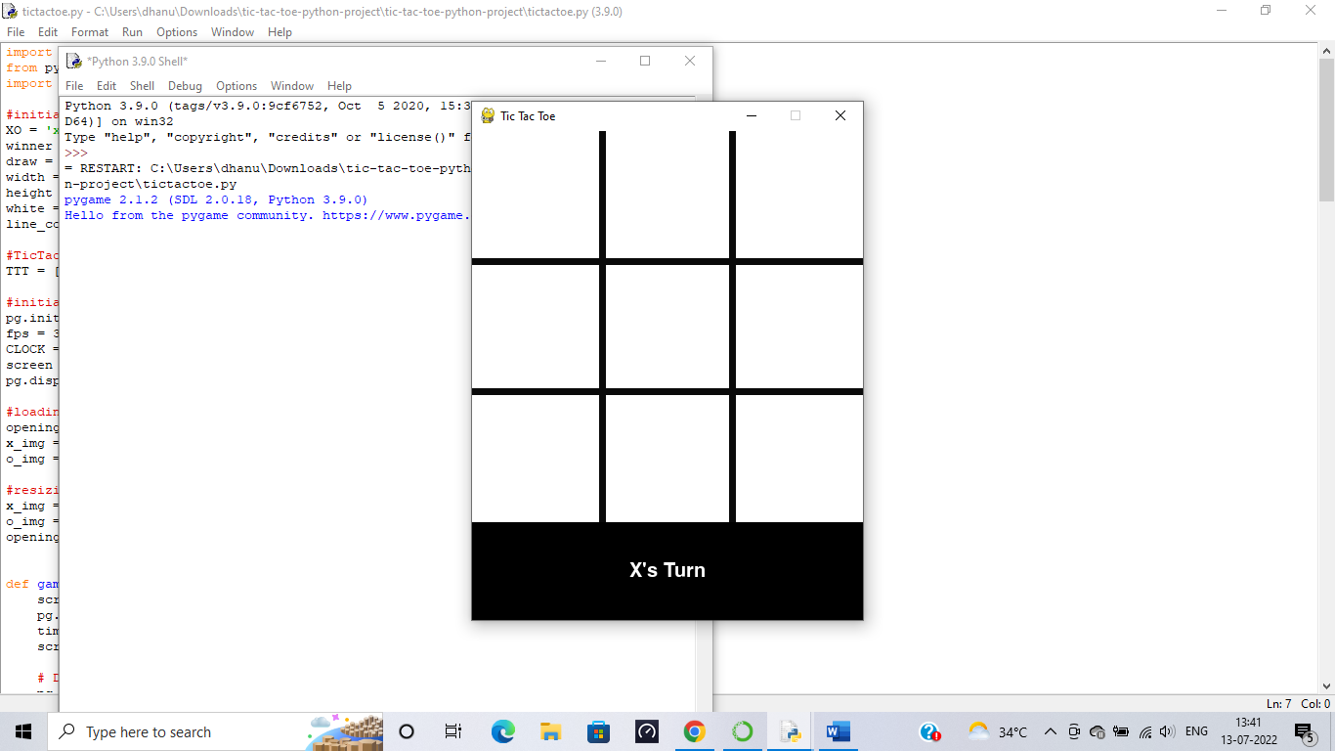The height and width of the screenshot is (751, 1335).
Task: Place X in the top-middle game cell
Action: (667, 195)
